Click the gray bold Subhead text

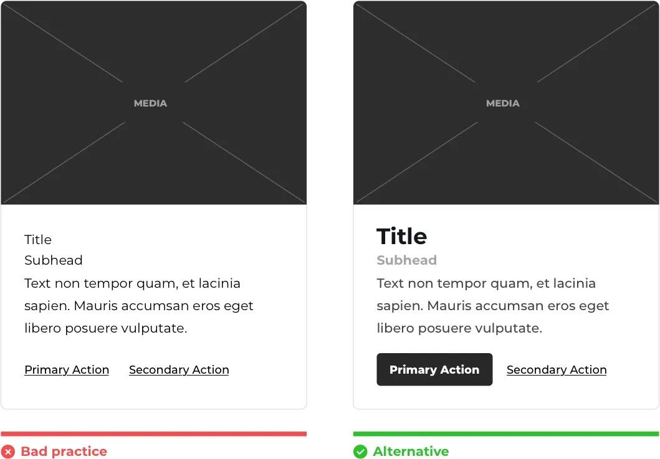pyautogui.click(x=406, y=260)
